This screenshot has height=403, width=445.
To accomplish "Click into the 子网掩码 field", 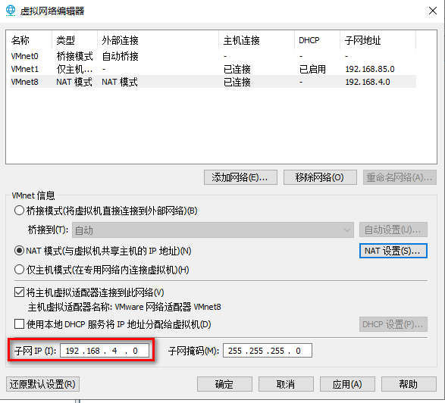I will tap(268, 351).
